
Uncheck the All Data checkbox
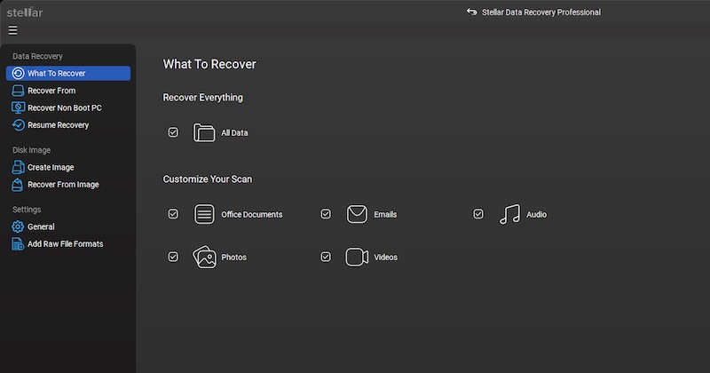point(173,132)
